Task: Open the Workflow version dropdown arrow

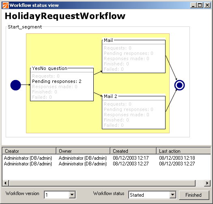Action: (72, 195)
